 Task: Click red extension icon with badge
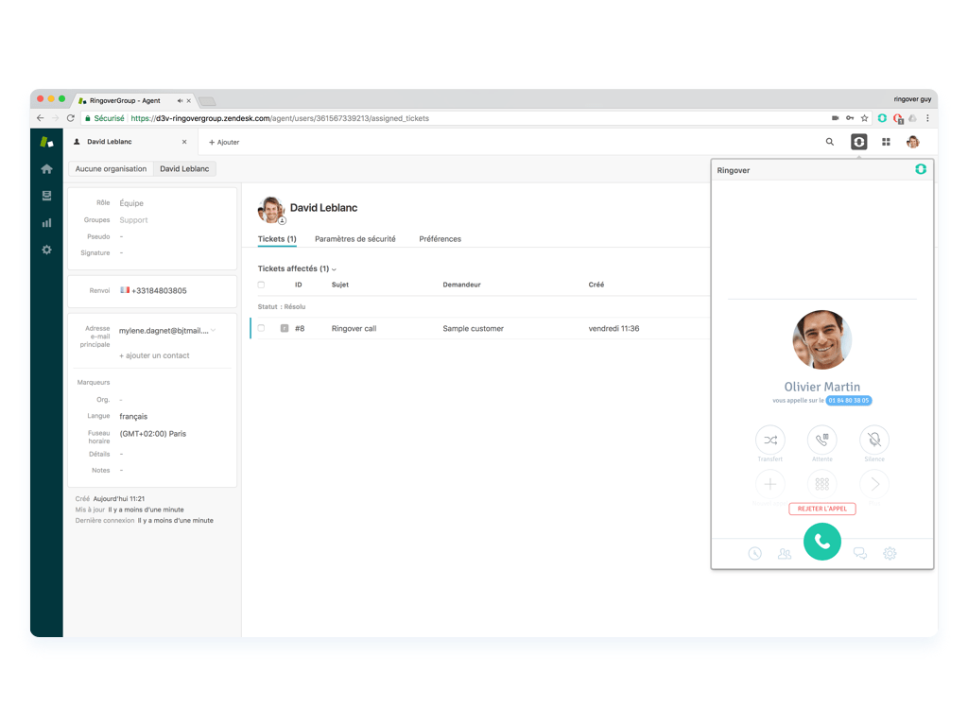tap(898, 118)
